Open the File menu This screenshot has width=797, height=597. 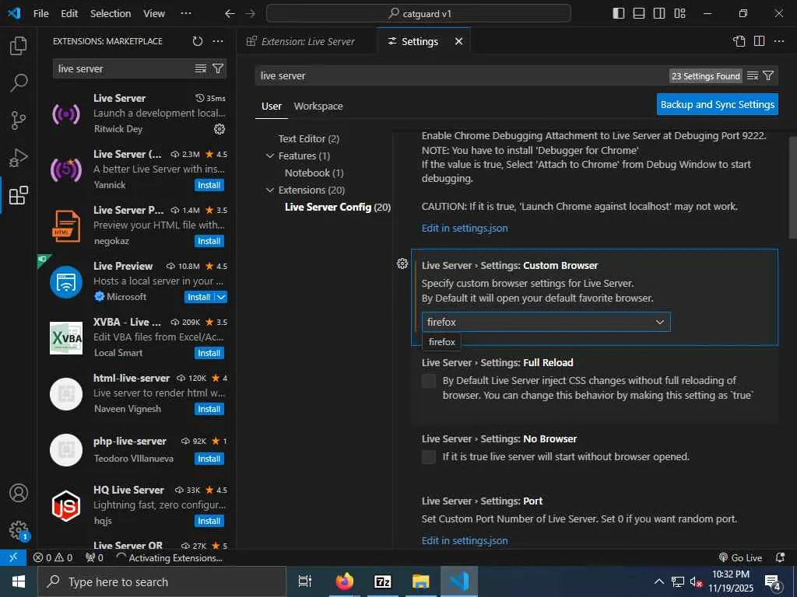[x=41, y=13]
